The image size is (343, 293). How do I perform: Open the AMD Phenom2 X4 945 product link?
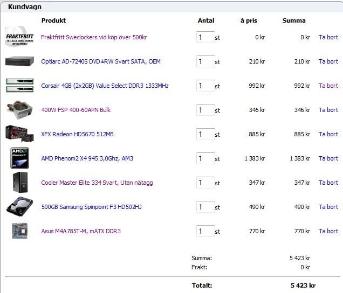click(x=87, y=158)
